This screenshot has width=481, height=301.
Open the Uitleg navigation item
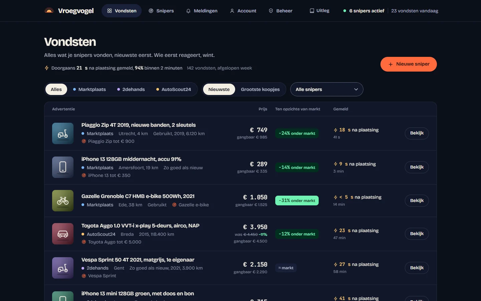tap(319, 11)
